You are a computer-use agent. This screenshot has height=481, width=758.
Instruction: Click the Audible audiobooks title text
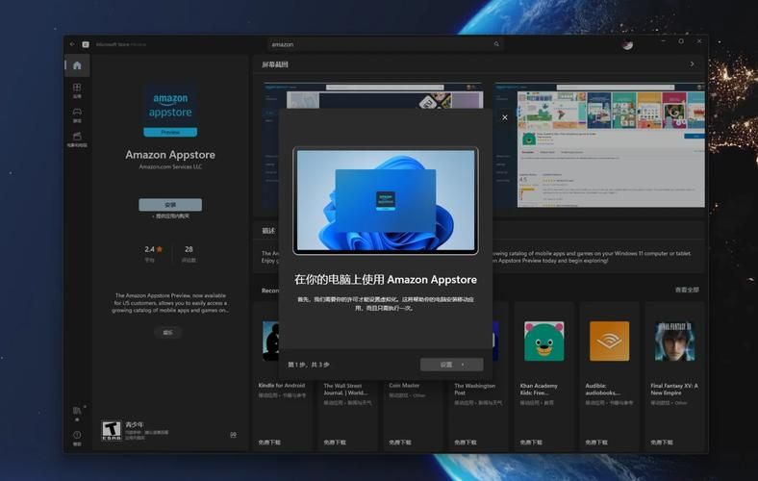603,390
